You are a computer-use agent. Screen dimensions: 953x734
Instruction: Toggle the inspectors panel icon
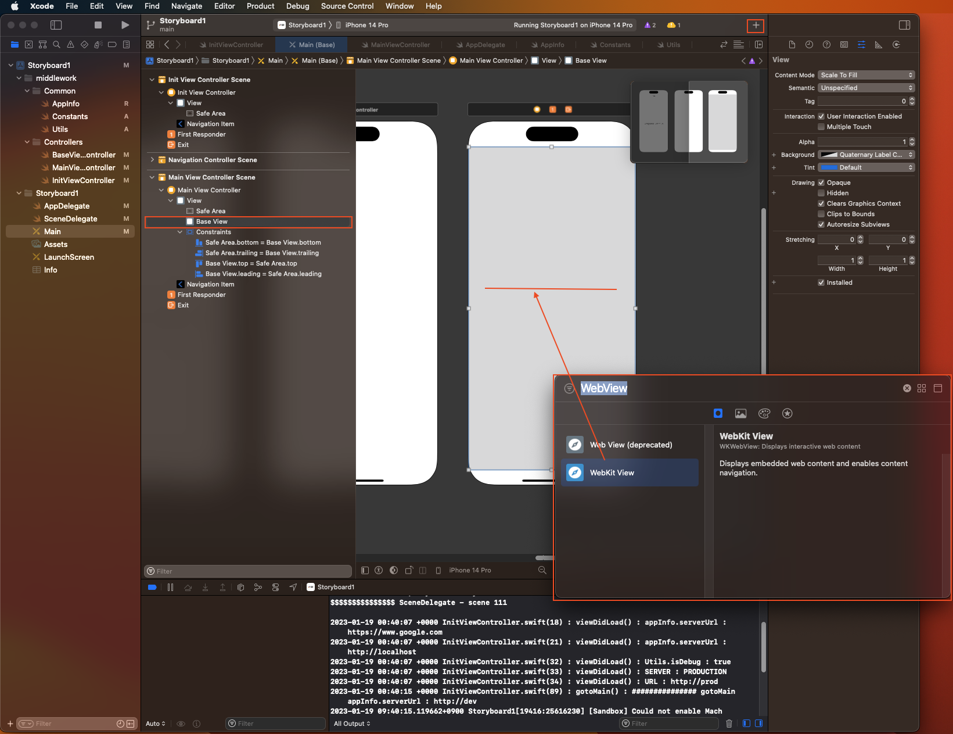[904, 25]
